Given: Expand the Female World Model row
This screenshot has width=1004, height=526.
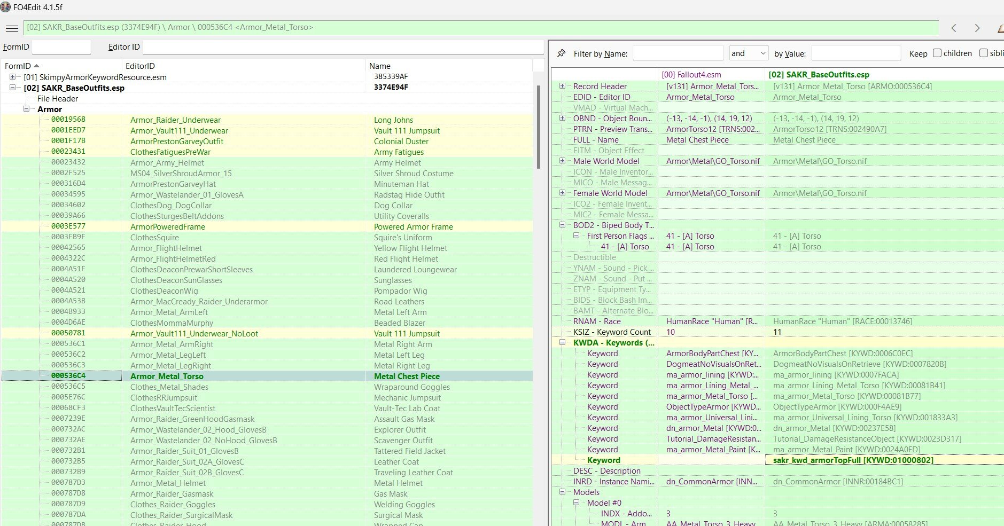Looking at the screenshot, I should [562, 193].
